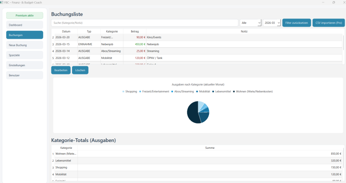Sort bookings by the Betrag column header

pyautogui.click(x=135, y=32)
